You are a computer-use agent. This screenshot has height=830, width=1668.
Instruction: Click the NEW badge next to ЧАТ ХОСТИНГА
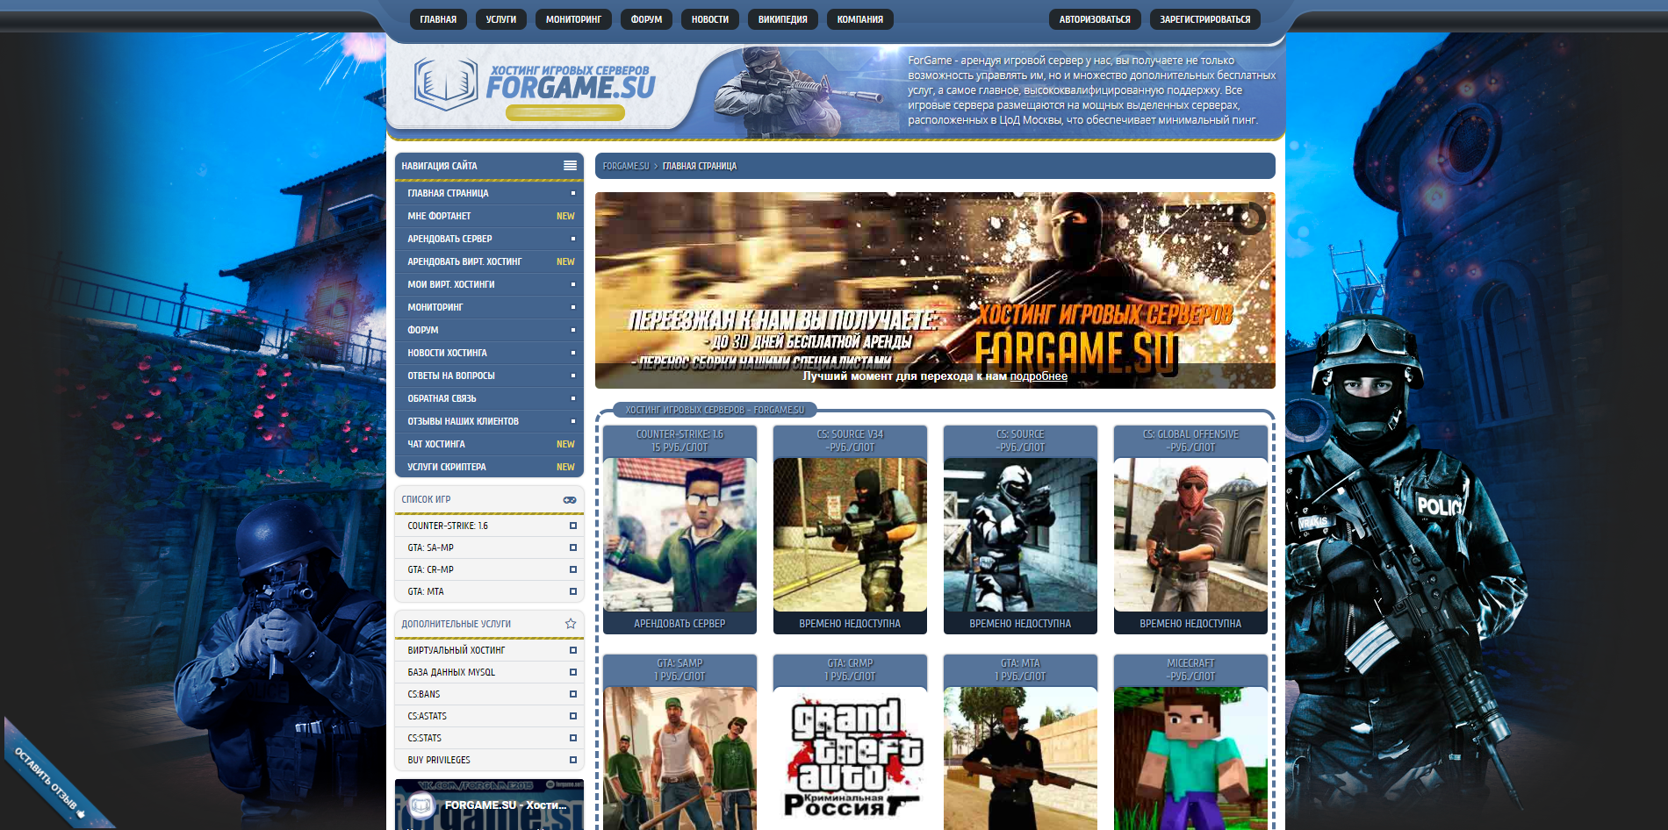tap(565, 444)
